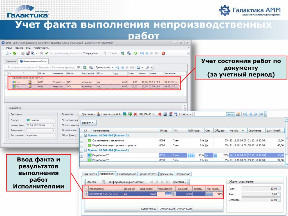Click the tasks grid vertical scrollbar
The width and height of the screenshot is (288, 216).
pyautogui.click(x=286, y=143)
